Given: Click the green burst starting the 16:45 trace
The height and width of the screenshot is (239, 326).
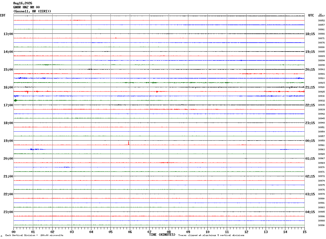Looking at the screenshot, I should coord(15,100).
